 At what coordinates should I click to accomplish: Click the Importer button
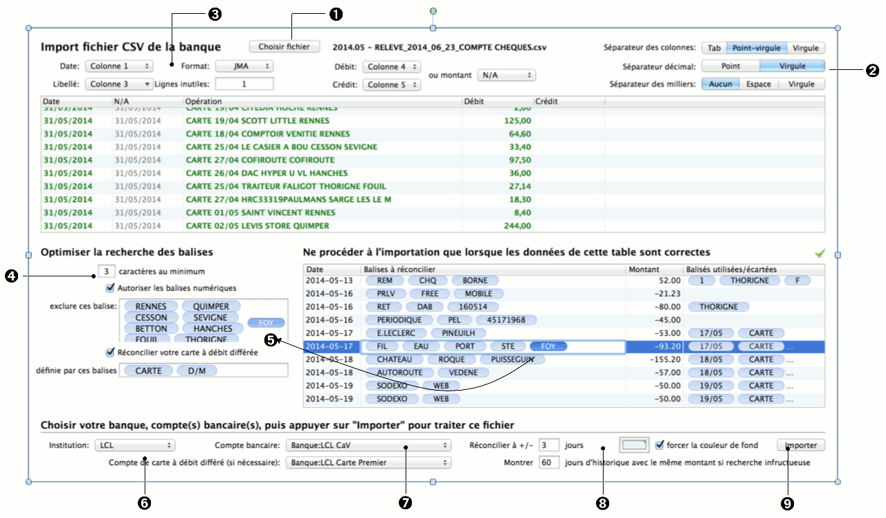[x=801, y=445]
